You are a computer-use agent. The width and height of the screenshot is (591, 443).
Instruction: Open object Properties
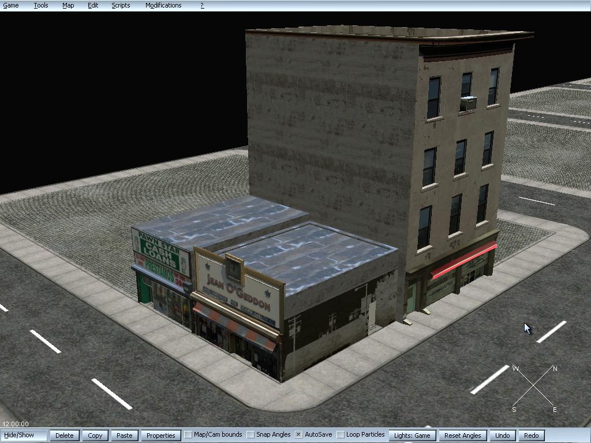pos(160,436)
